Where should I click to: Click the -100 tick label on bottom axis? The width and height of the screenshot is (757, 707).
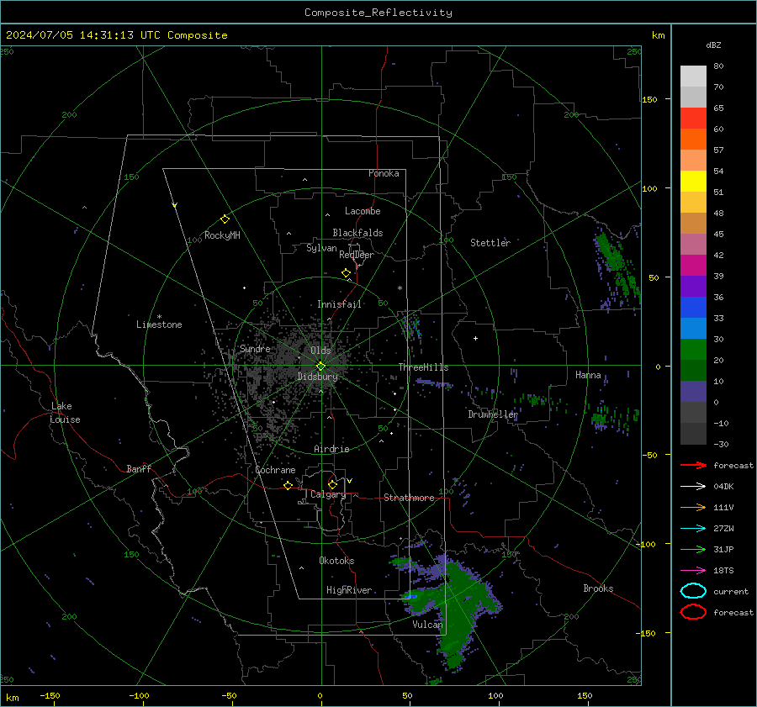click(x=139, y=695)
